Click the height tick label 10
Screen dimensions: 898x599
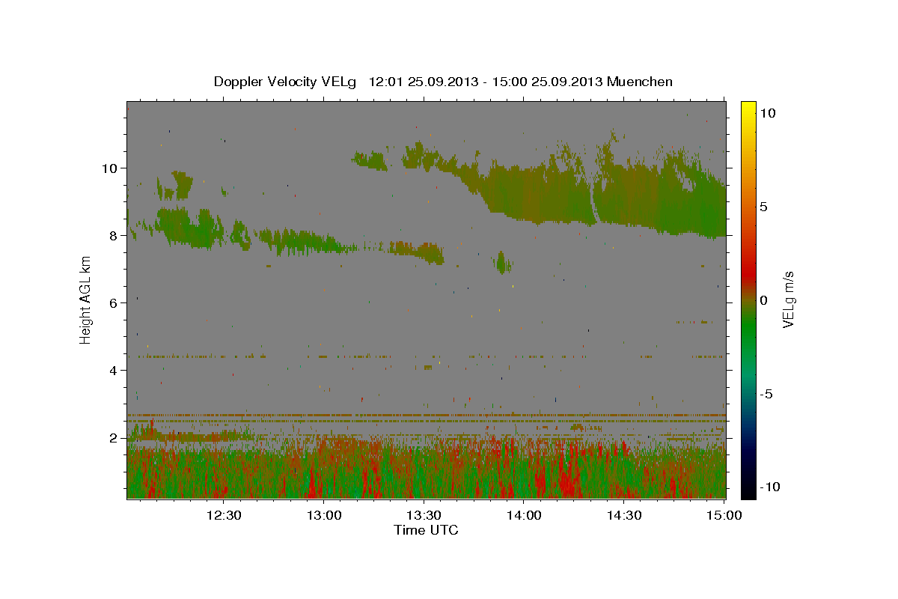pos(110,168)
